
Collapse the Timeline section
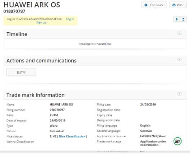[x=179, y=33]
